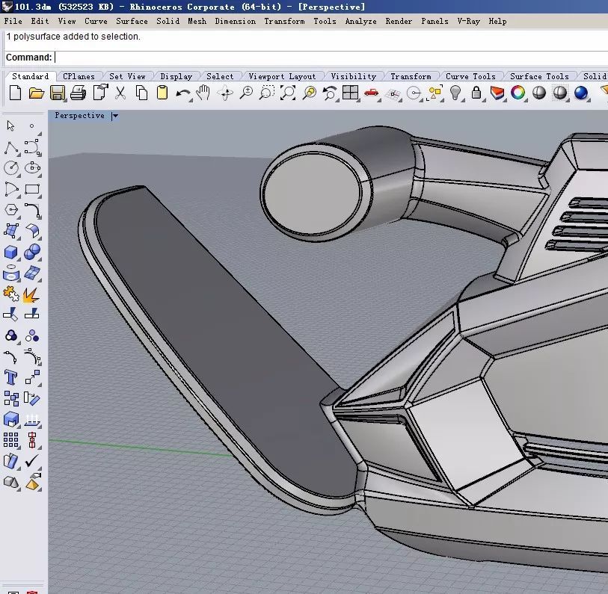The height and width of the screenshot is (594, 608).
Task: Activate the Pan hand tool
Action: [x=203, y=93]
